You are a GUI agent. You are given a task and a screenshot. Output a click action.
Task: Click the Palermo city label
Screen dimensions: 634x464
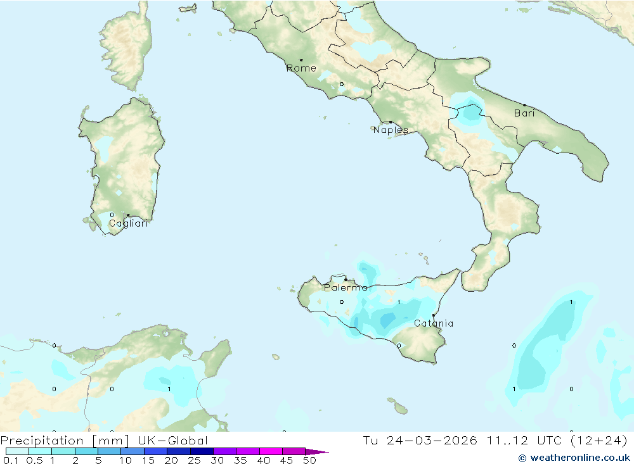(x=346, y=287)
